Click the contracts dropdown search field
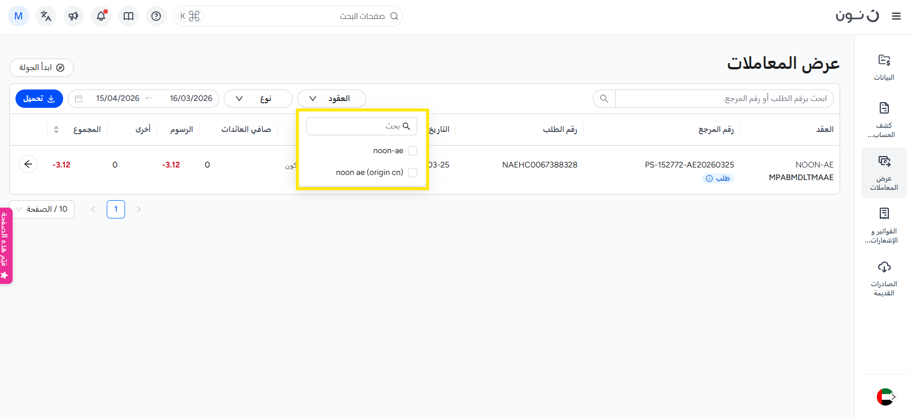The width and height of the screenshot is (913, 417). click(x=362, y=126)
